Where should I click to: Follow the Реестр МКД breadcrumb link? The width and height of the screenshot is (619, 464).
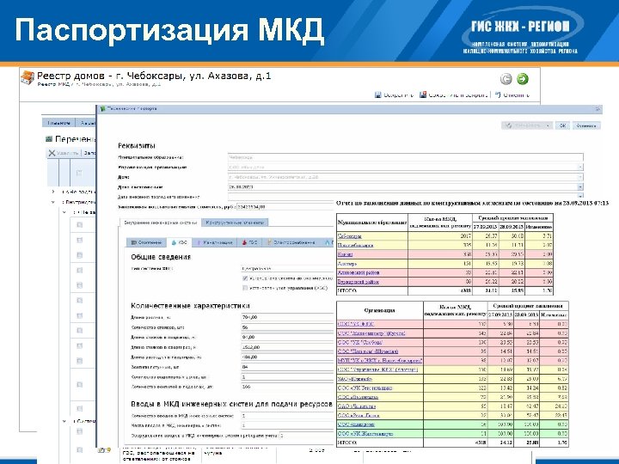click(x=53, y=84)
